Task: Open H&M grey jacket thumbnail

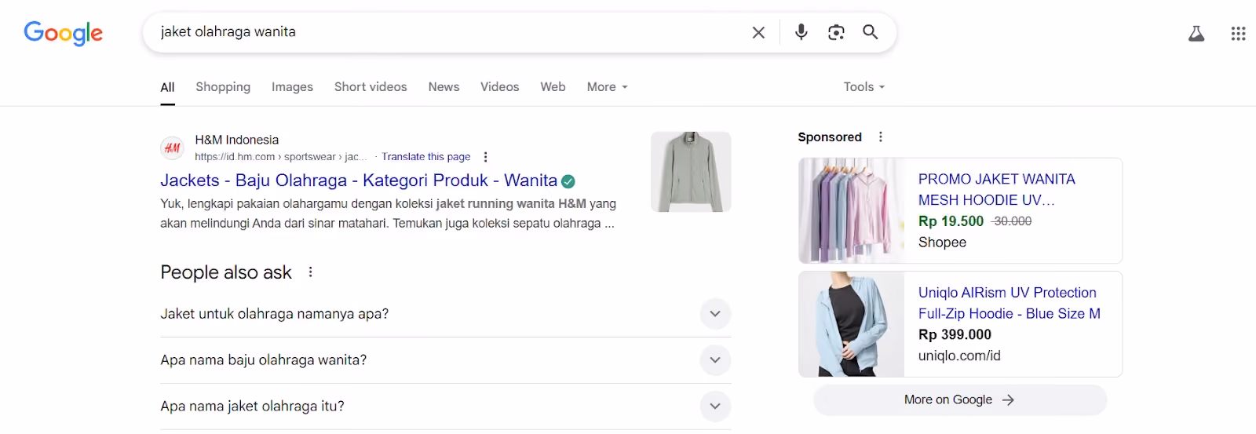Action: pos(691,172)
